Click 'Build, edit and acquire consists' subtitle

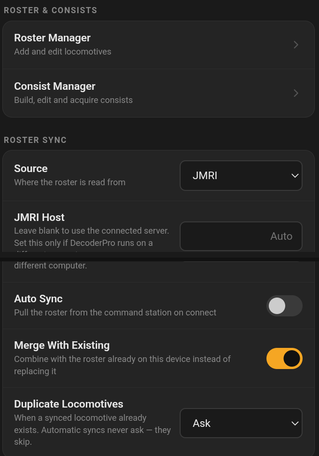[x=74, y=100]
